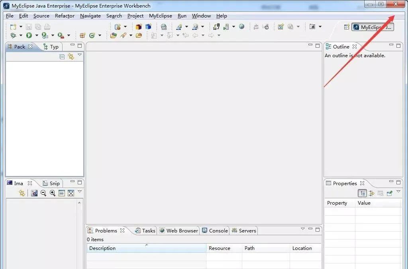Open the MyEclipse menu

[160, 16]
